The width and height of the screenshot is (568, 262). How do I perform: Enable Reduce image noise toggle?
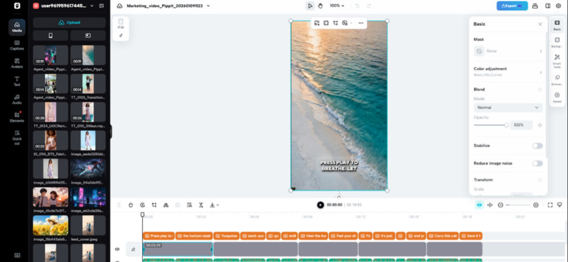point(537,163)
